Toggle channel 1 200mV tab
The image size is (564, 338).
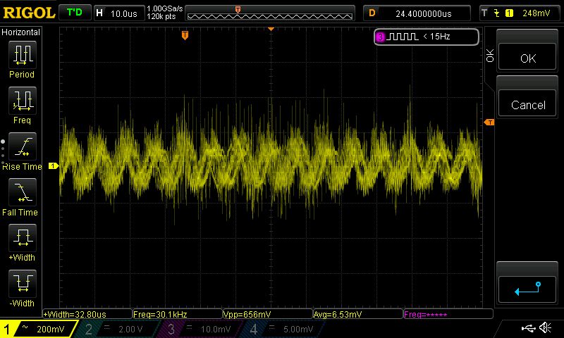pos(37,329)
